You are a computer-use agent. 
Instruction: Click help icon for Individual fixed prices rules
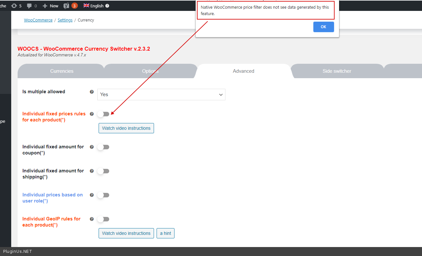coord(92,114)
